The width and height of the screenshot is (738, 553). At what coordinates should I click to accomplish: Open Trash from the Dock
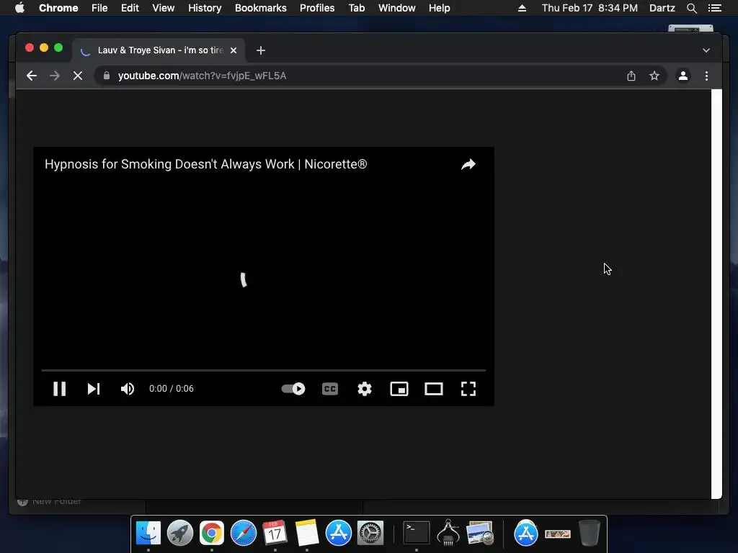tap(590, 533)
